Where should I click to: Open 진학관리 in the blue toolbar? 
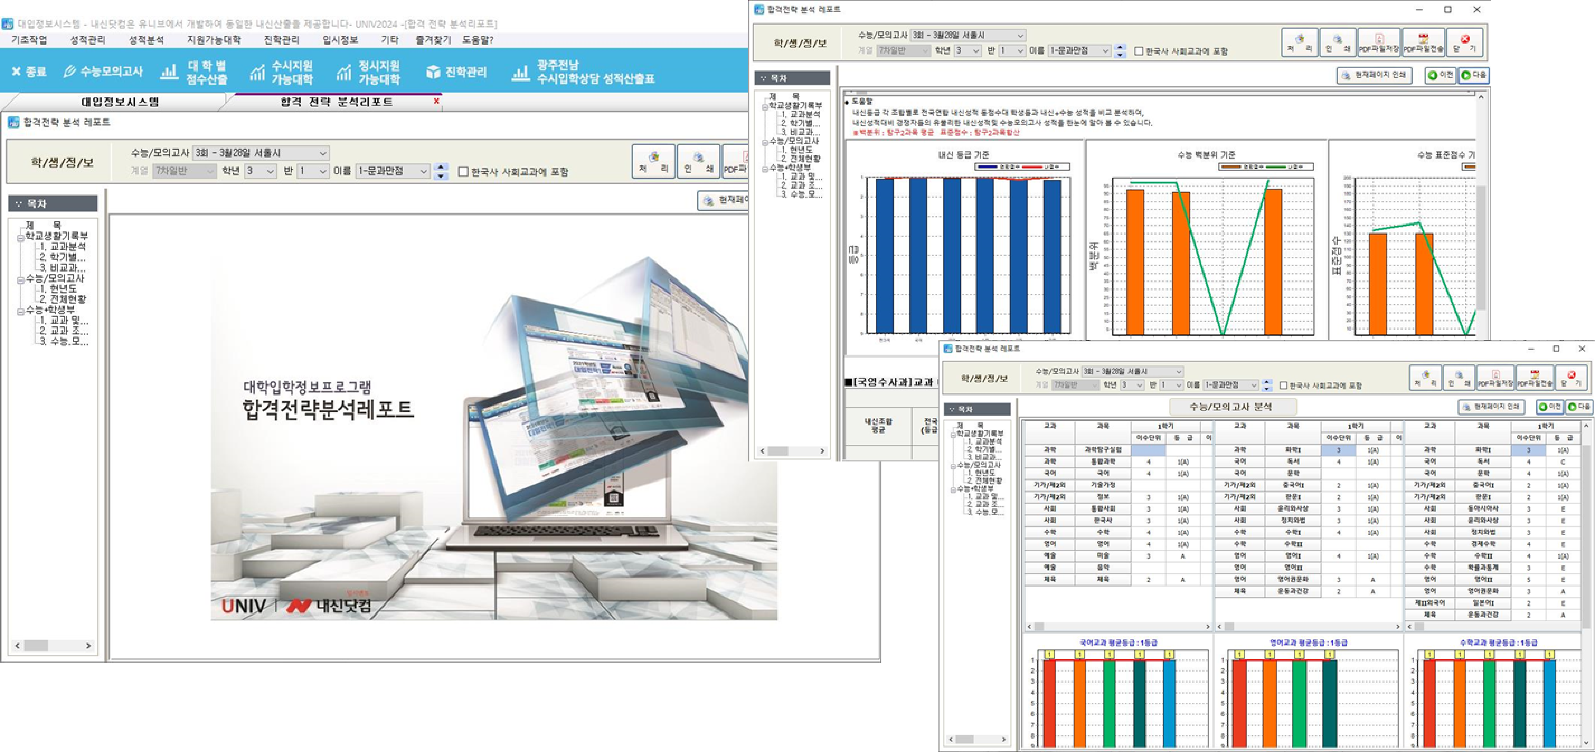click(457, 72)
